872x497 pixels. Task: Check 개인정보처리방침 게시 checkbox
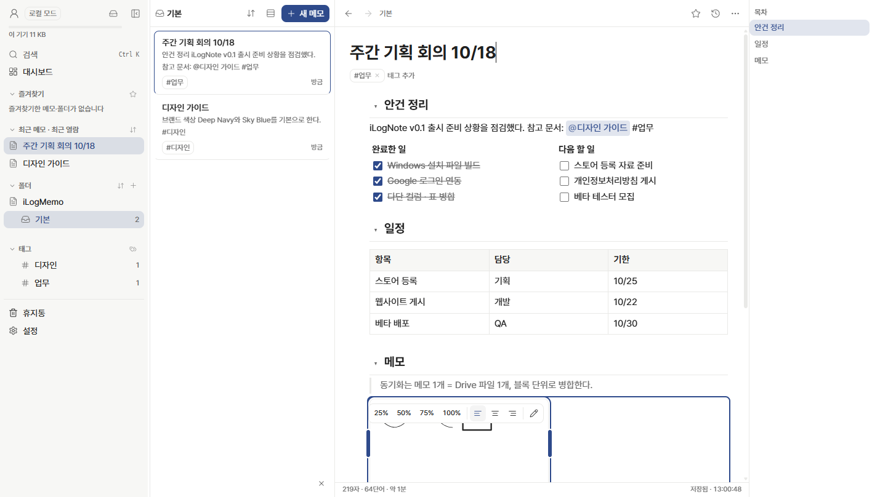point(564,181)
